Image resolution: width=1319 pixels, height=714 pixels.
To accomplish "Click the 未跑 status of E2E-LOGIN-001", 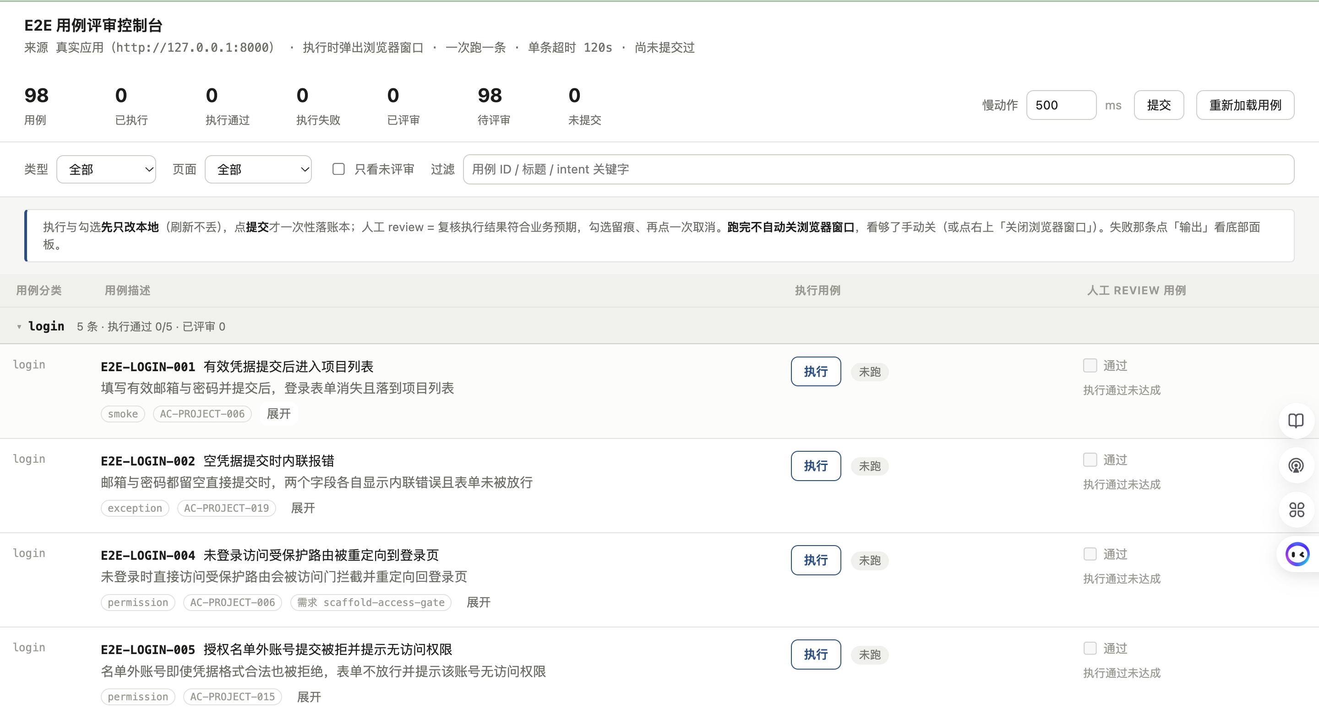I will [x=869, y=372].
